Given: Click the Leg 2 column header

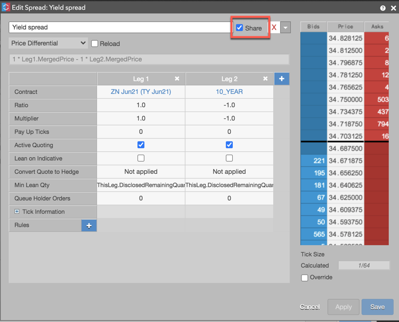Looking at the screenshot, I should [x=229, y=79].
